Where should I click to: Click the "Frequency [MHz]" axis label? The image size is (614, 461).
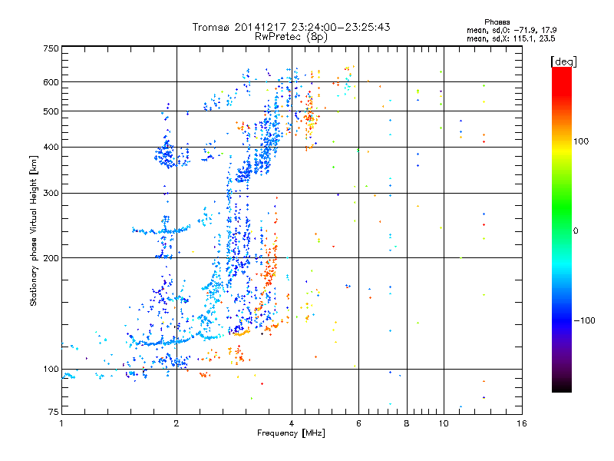click(x=291, y=433)
